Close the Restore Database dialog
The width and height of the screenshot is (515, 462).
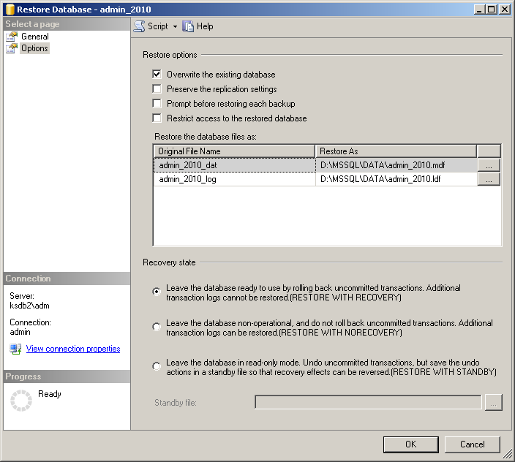(x=504, y=10)
